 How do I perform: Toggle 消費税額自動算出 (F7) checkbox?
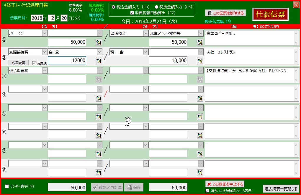click(x=132, y=13)
